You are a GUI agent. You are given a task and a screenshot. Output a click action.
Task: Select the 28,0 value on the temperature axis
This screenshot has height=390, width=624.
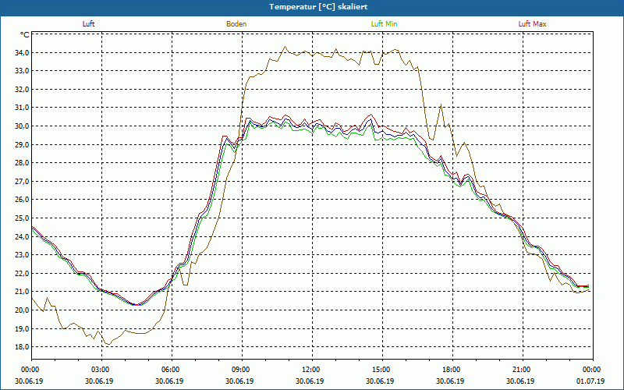coord(22,163)
